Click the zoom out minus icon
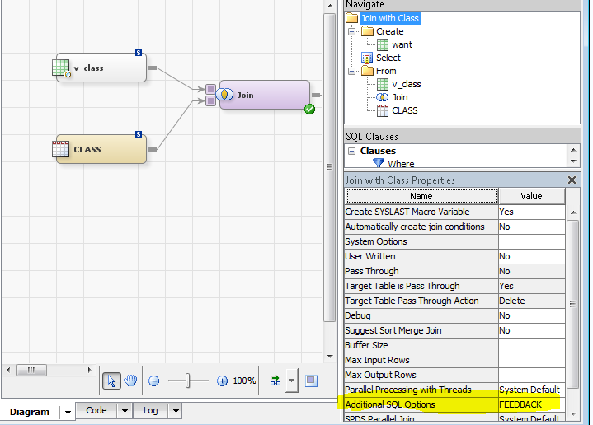 (153, 381)
